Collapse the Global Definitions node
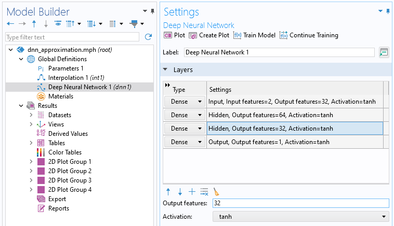The image size is (394, 226). pyautogui.click(x=21, y=59)
